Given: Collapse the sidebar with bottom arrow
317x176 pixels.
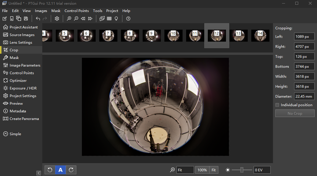Looking at the screenshot, I should click(39, 173).
